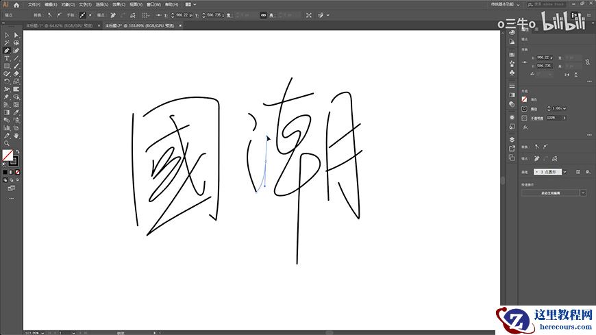The image size is (596, 335).
Task: Open the 编辑(E) menu
Action: click(51, 5)
